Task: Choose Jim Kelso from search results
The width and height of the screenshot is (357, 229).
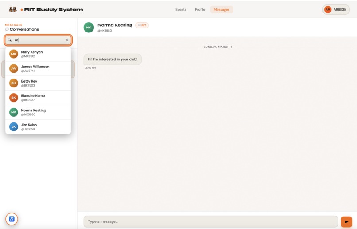Action: (38, 127)
